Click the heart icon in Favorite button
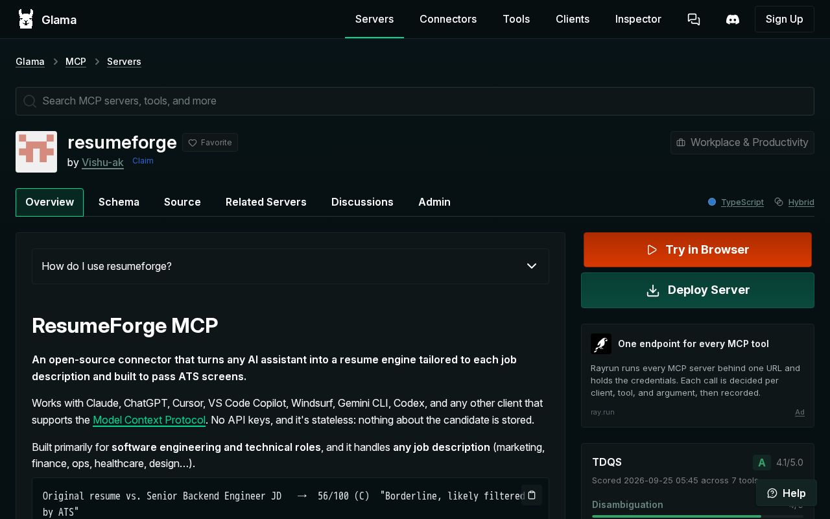The width and height of the screenshot is (830, 519). [x=193, y=143]
